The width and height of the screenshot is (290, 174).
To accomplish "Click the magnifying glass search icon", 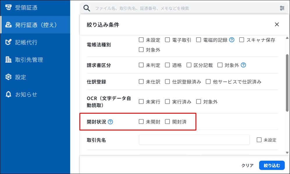I will click(87, 8).
